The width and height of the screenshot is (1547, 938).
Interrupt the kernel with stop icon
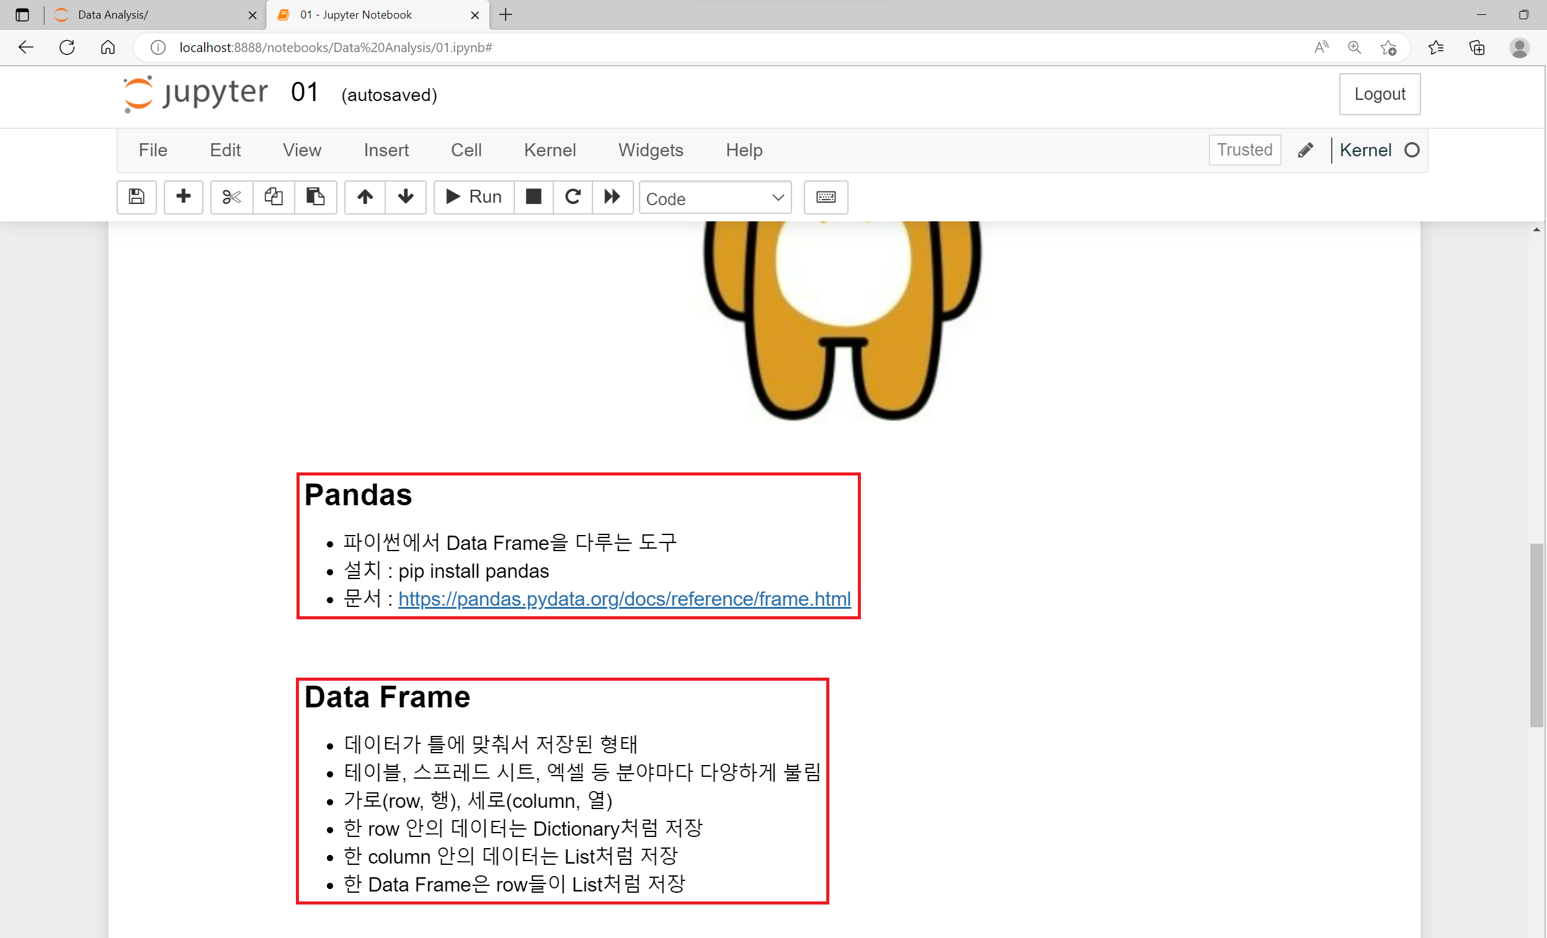tap(533, 197)
